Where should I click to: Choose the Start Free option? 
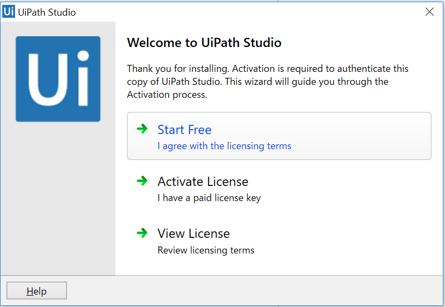(279, 136)
